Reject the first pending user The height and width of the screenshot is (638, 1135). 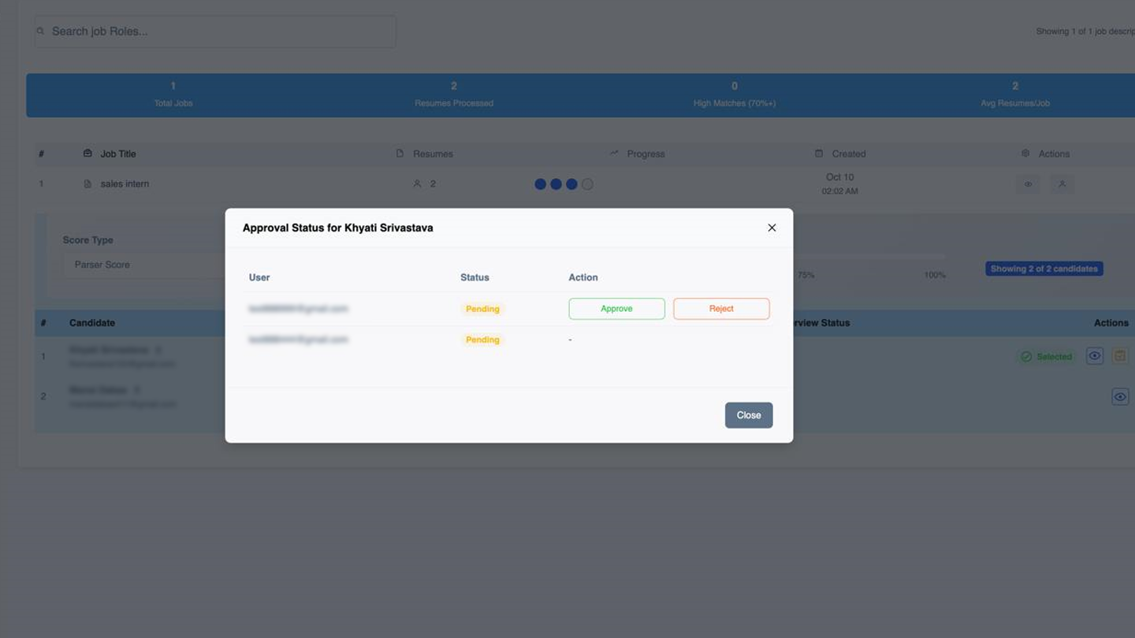click(720, 308)
